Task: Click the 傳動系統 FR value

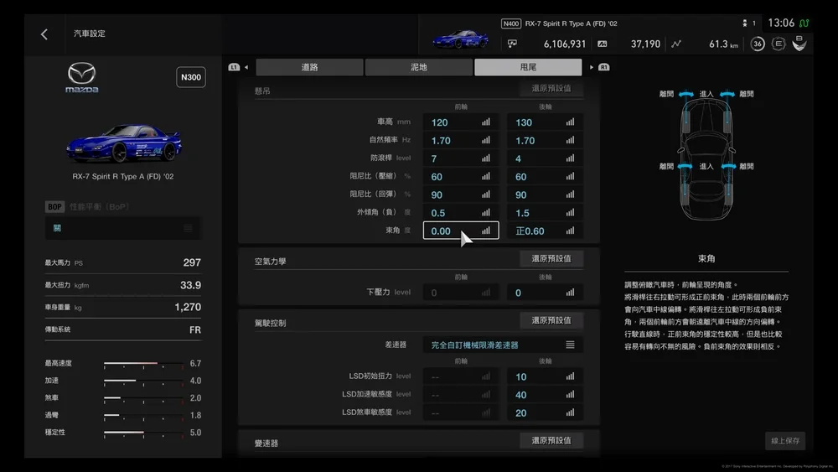Action: coord(195,329)
